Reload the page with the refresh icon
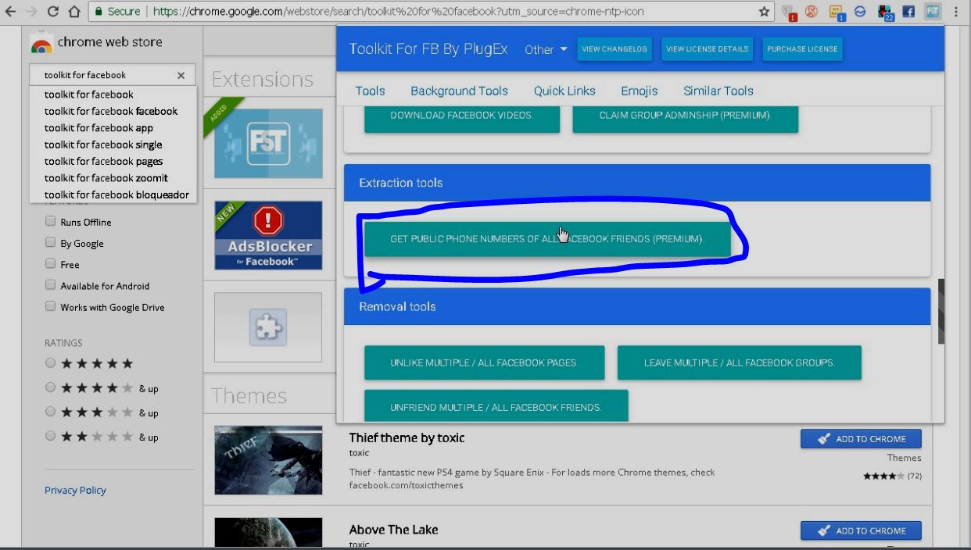 (53, 12)
